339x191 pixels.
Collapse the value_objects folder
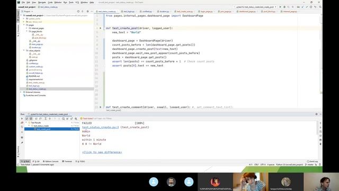[x=24, y=50]
